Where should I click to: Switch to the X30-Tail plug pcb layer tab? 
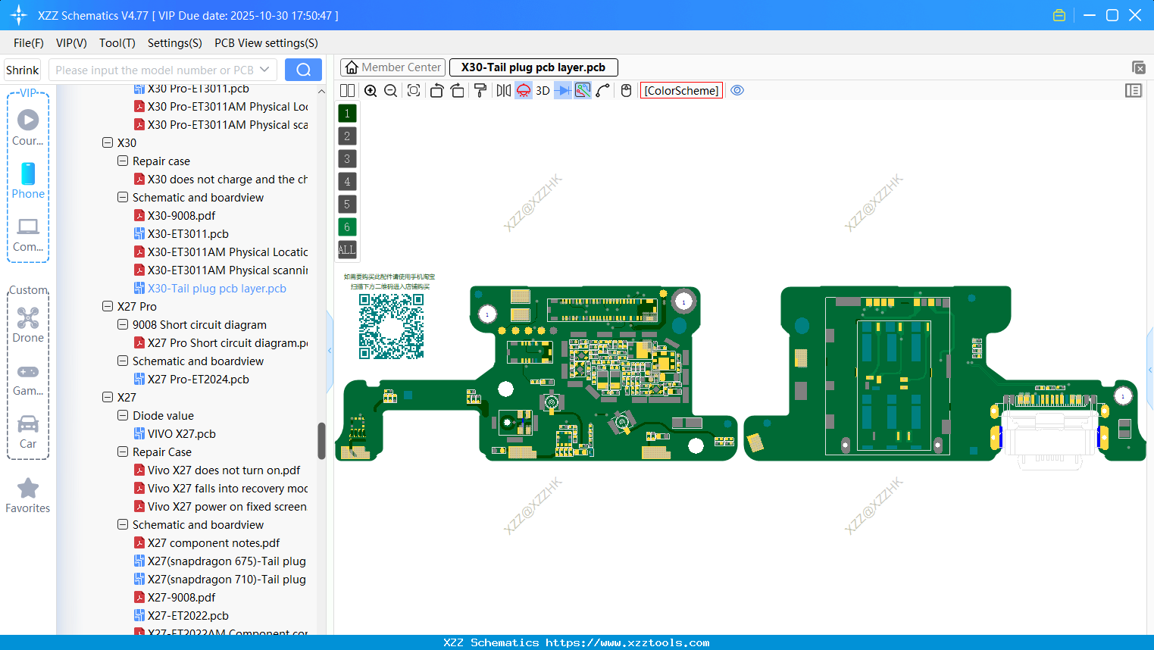click(533, 67)
